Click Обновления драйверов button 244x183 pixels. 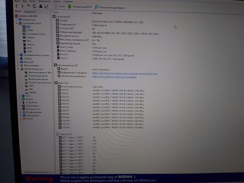pyautogui.click(x=110, y=7)
